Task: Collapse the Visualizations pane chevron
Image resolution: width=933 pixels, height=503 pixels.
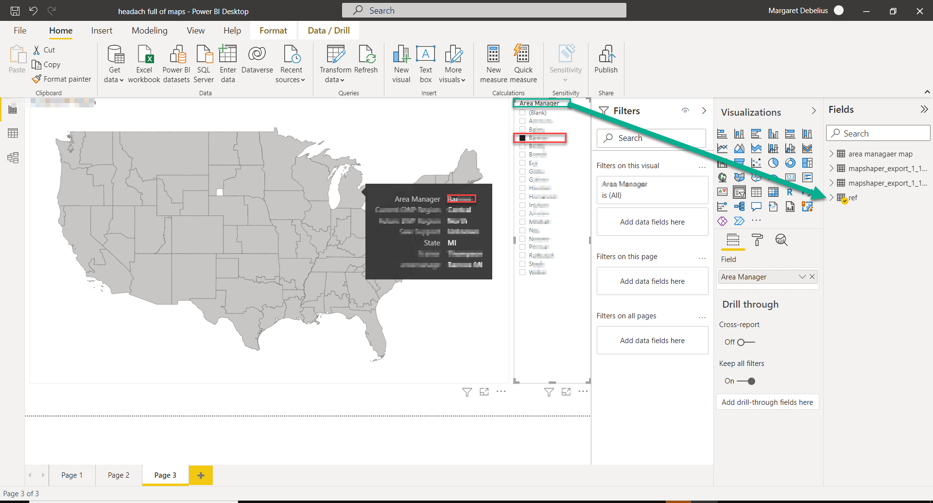Action: [814, 111]
